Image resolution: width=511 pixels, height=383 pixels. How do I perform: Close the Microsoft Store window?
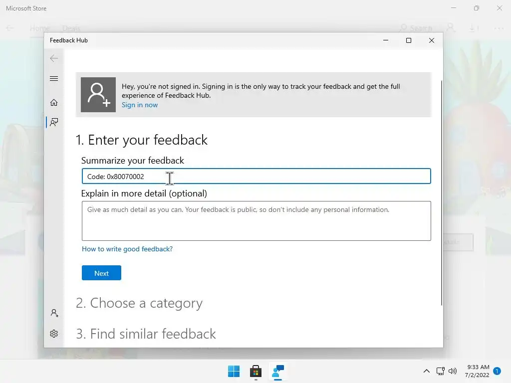499,8
